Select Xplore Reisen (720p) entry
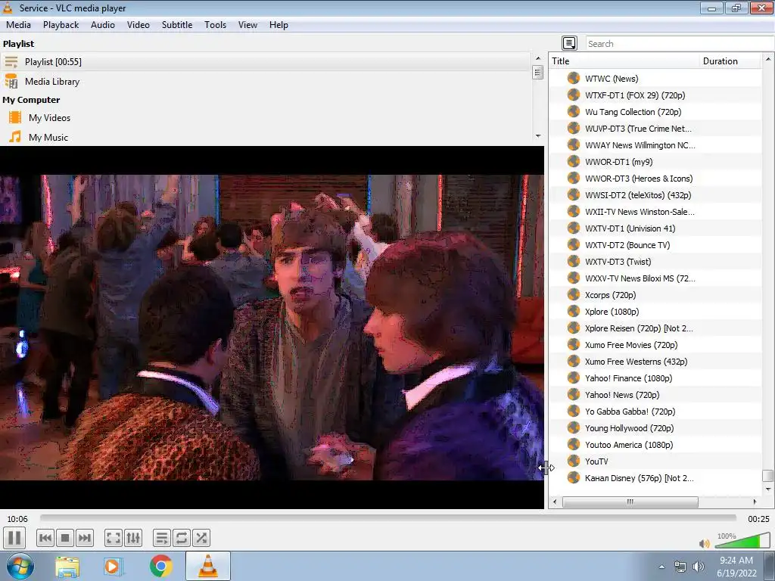Screen dimensions: 775x581 click(x=655, y=328)
